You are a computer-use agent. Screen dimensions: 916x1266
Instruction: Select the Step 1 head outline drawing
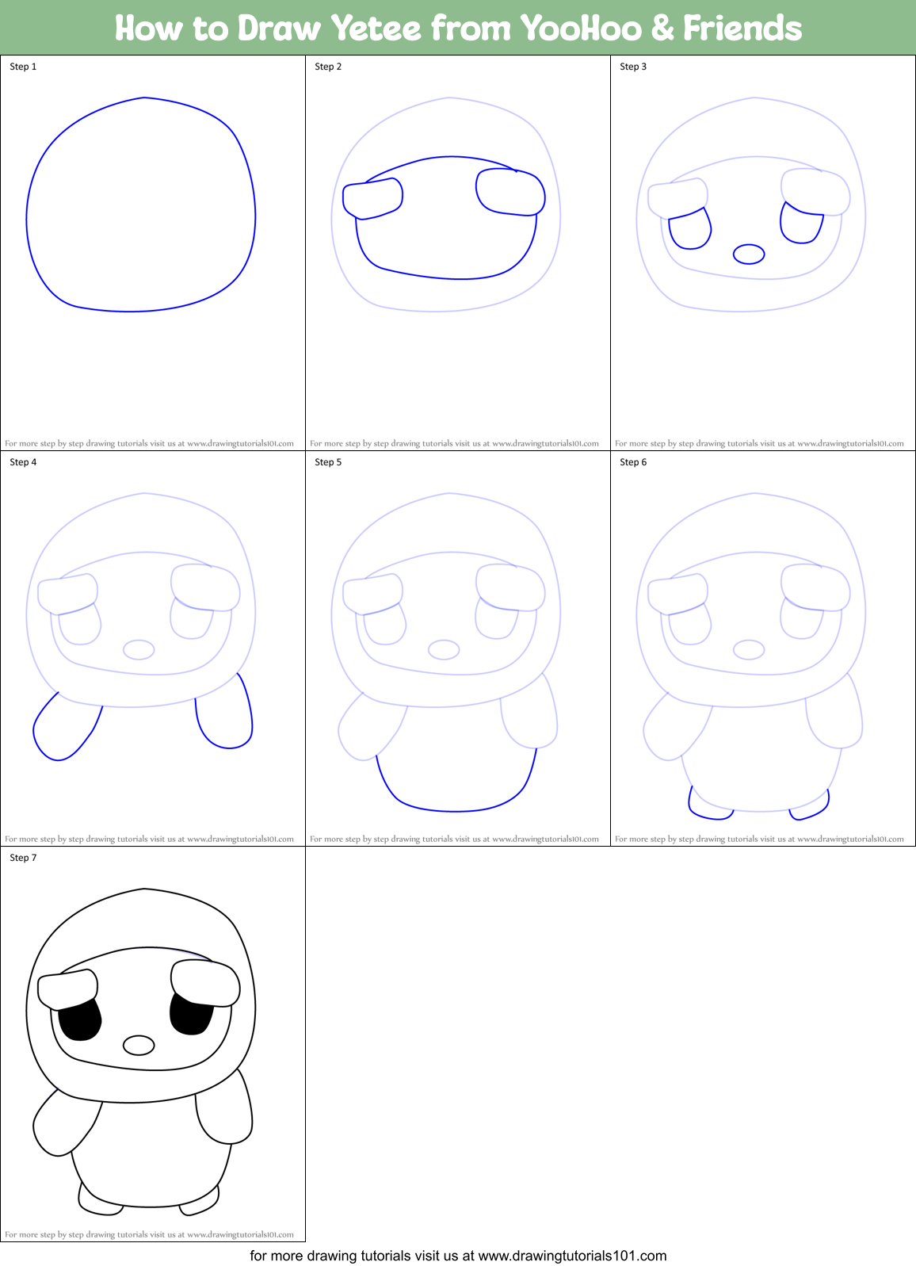(141, 205)
